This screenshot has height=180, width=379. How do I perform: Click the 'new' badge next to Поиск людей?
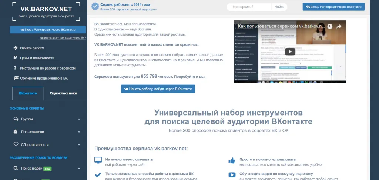(x=47, y=169)
